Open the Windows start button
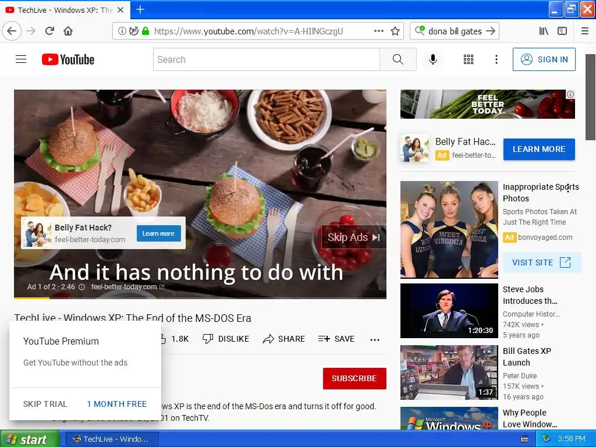Image resolution: width=596 pixels, height=447 pixels. 30,439
